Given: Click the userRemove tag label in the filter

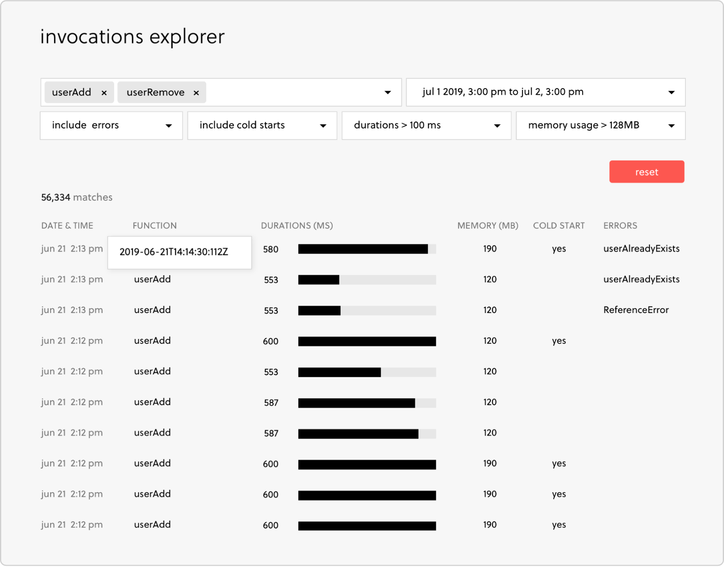Looking at the screenshot, I should coord(156,93).
